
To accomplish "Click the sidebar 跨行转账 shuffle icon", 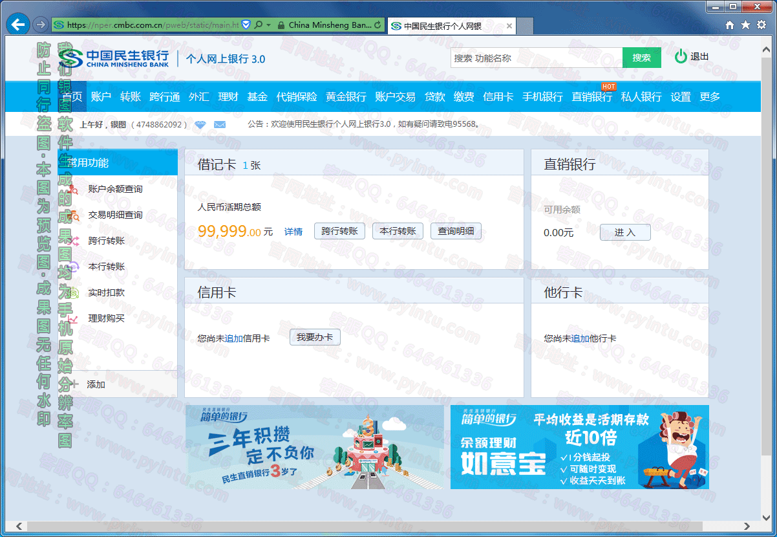I will click(73, 241).
